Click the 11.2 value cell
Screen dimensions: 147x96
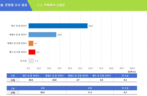click(90, 92)
